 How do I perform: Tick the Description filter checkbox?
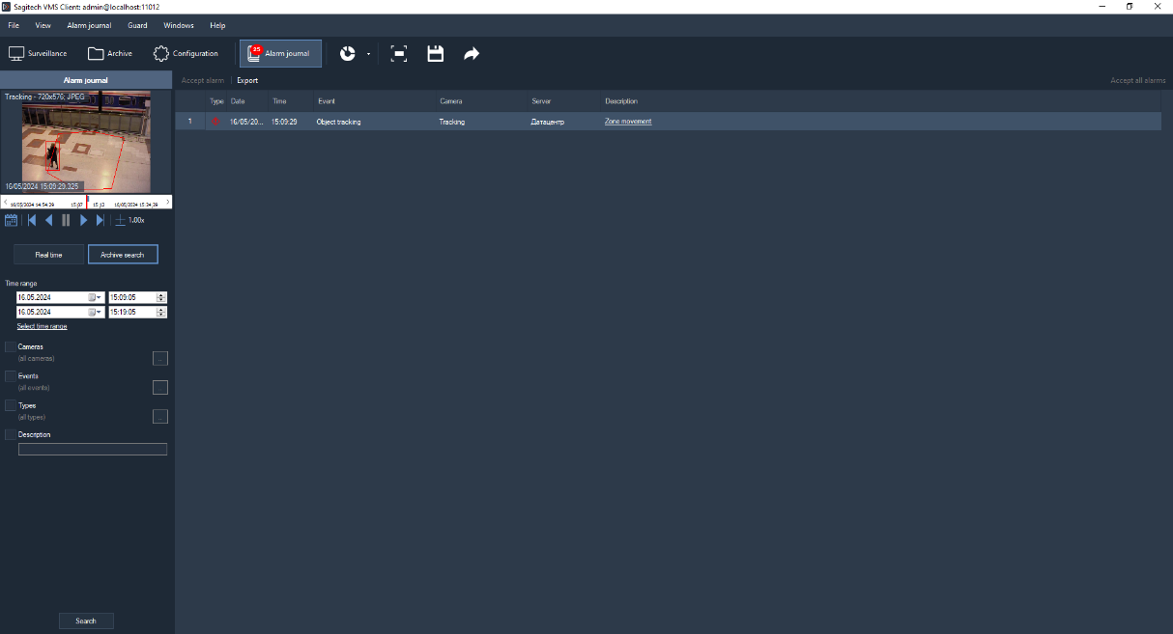tap(11, 435)
